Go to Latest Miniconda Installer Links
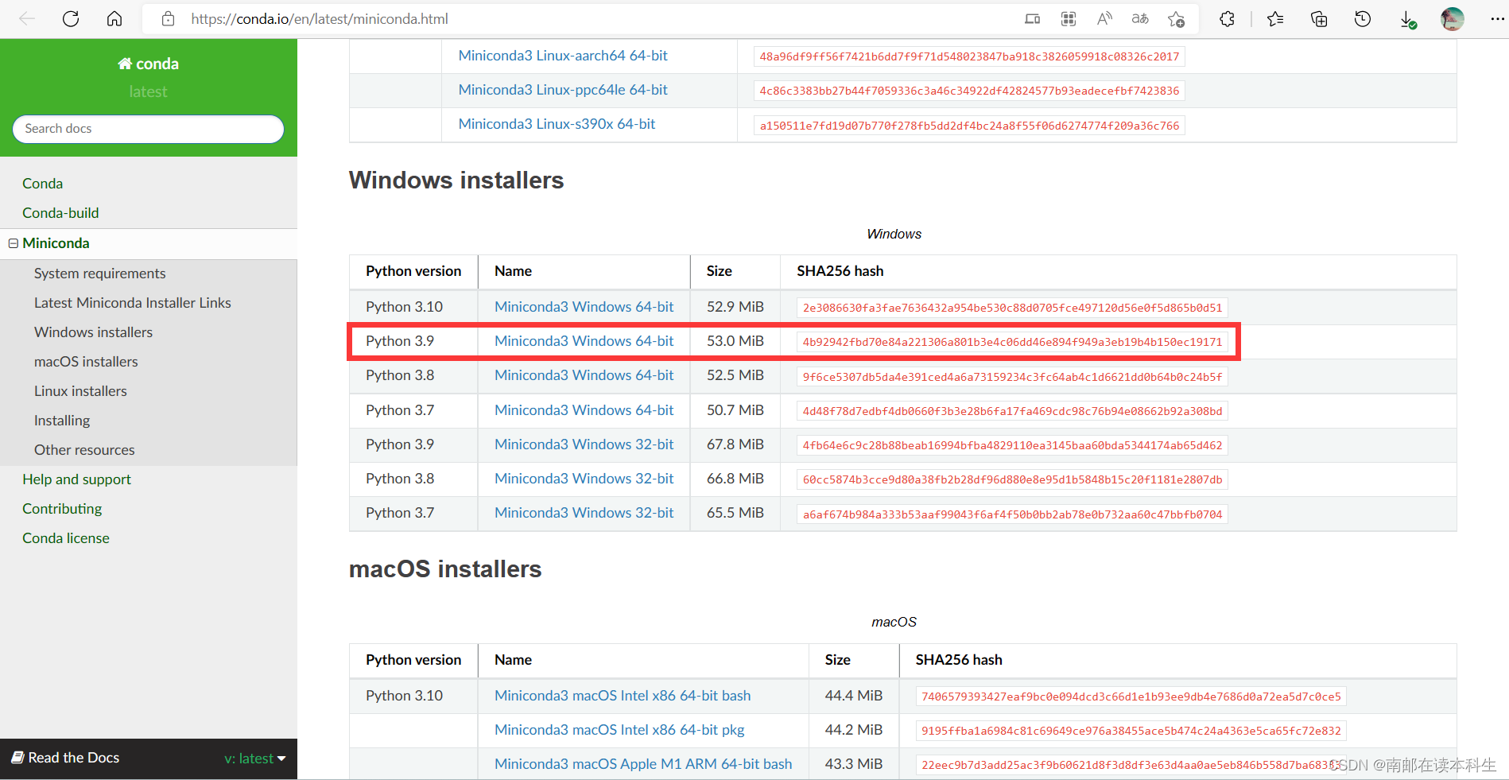 tap(133, 303)
